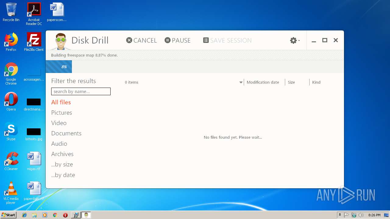Viewport: 390px width, 219px height.
Task: Open Windows Explorer from the taskbar
Action: 34,215
